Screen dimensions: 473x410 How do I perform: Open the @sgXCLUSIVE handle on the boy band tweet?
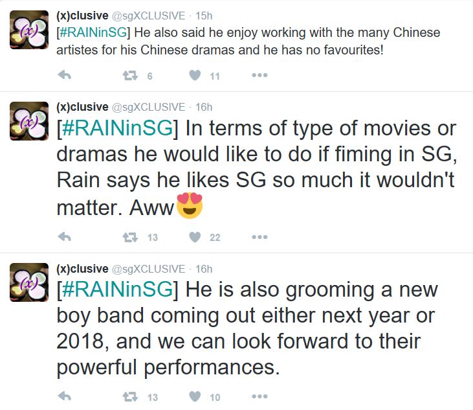(x=148, y=268)
